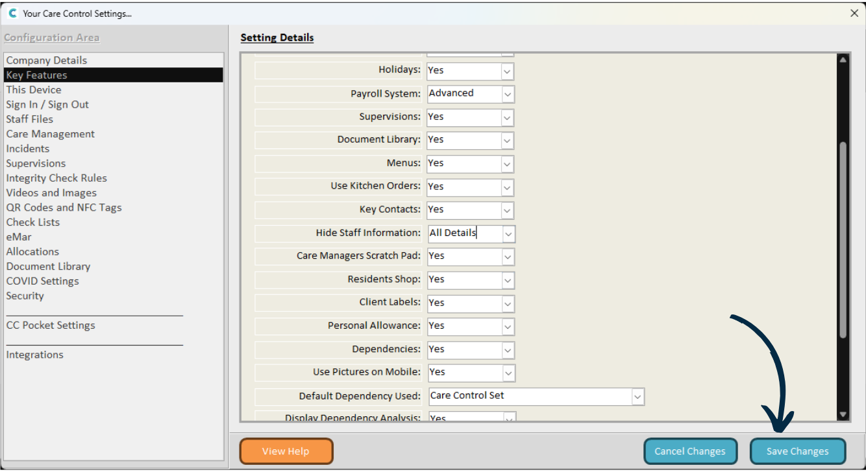Close the Care Control Settings window
866x472 pixels.
[x=854, y=13]
